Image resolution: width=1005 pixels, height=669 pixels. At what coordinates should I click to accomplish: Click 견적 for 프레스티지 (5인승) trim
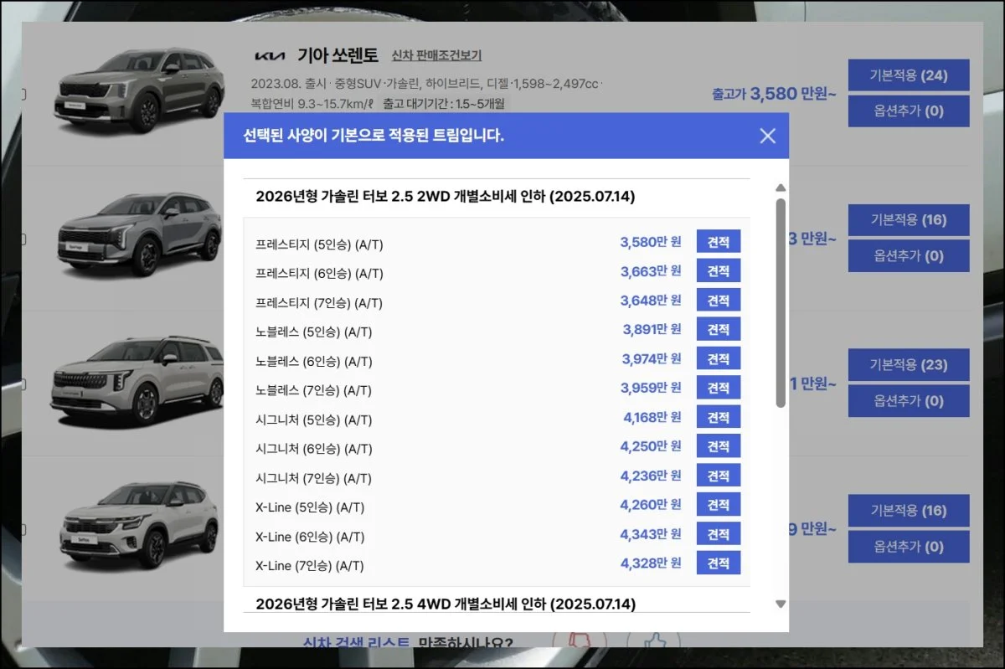(718, 242)
